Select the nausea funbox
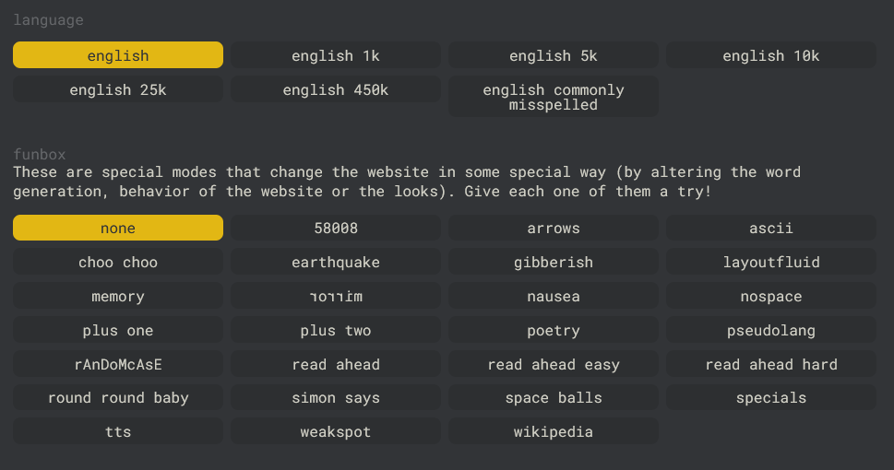Image resolution: width=894 pixels, height=470 pixels. click(x=553, y=296)
